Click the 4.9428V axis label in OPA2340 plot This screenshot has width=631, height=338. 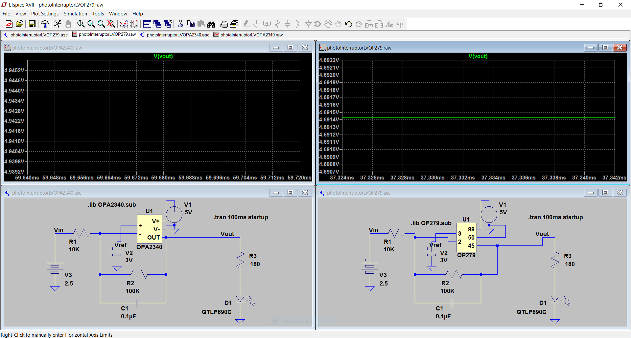point(14,111)
